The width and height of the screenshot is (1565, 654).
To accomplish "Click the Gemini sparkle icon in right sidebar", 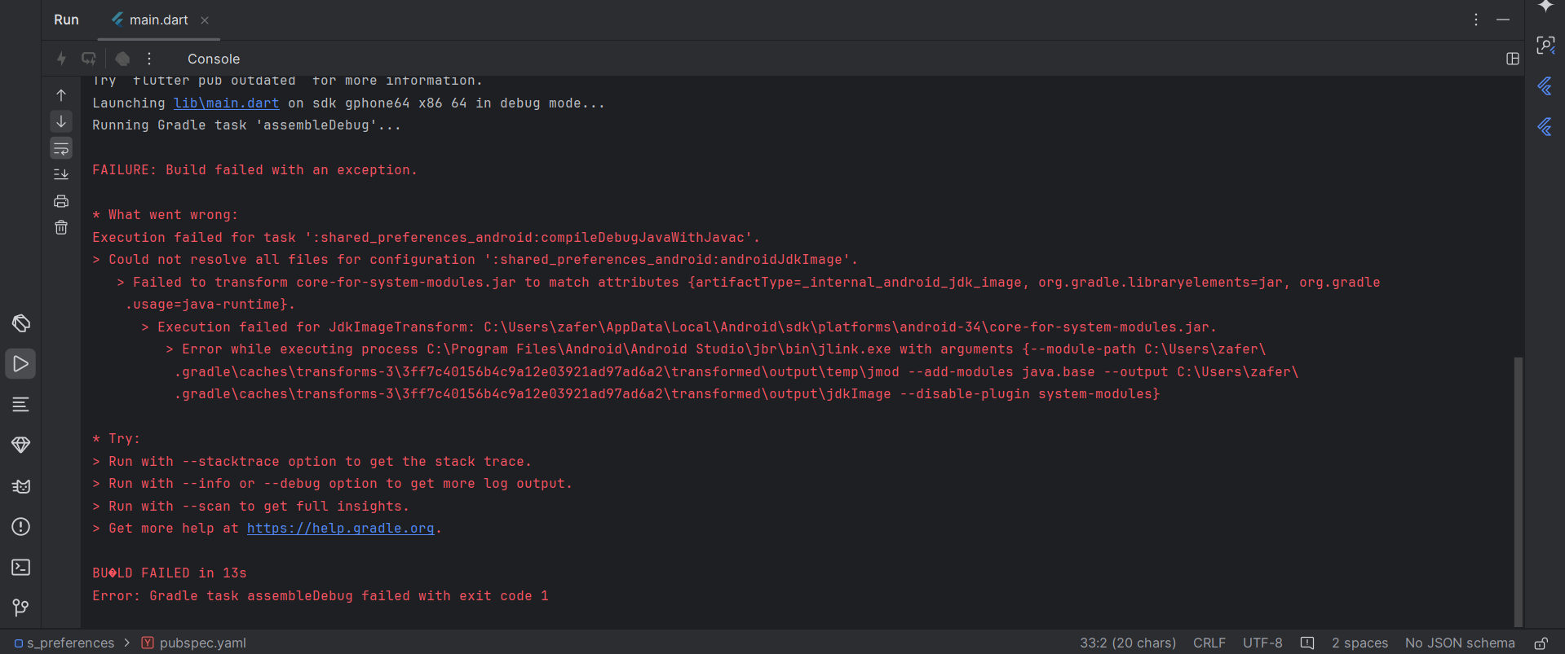I will [x=1545, y=7].
